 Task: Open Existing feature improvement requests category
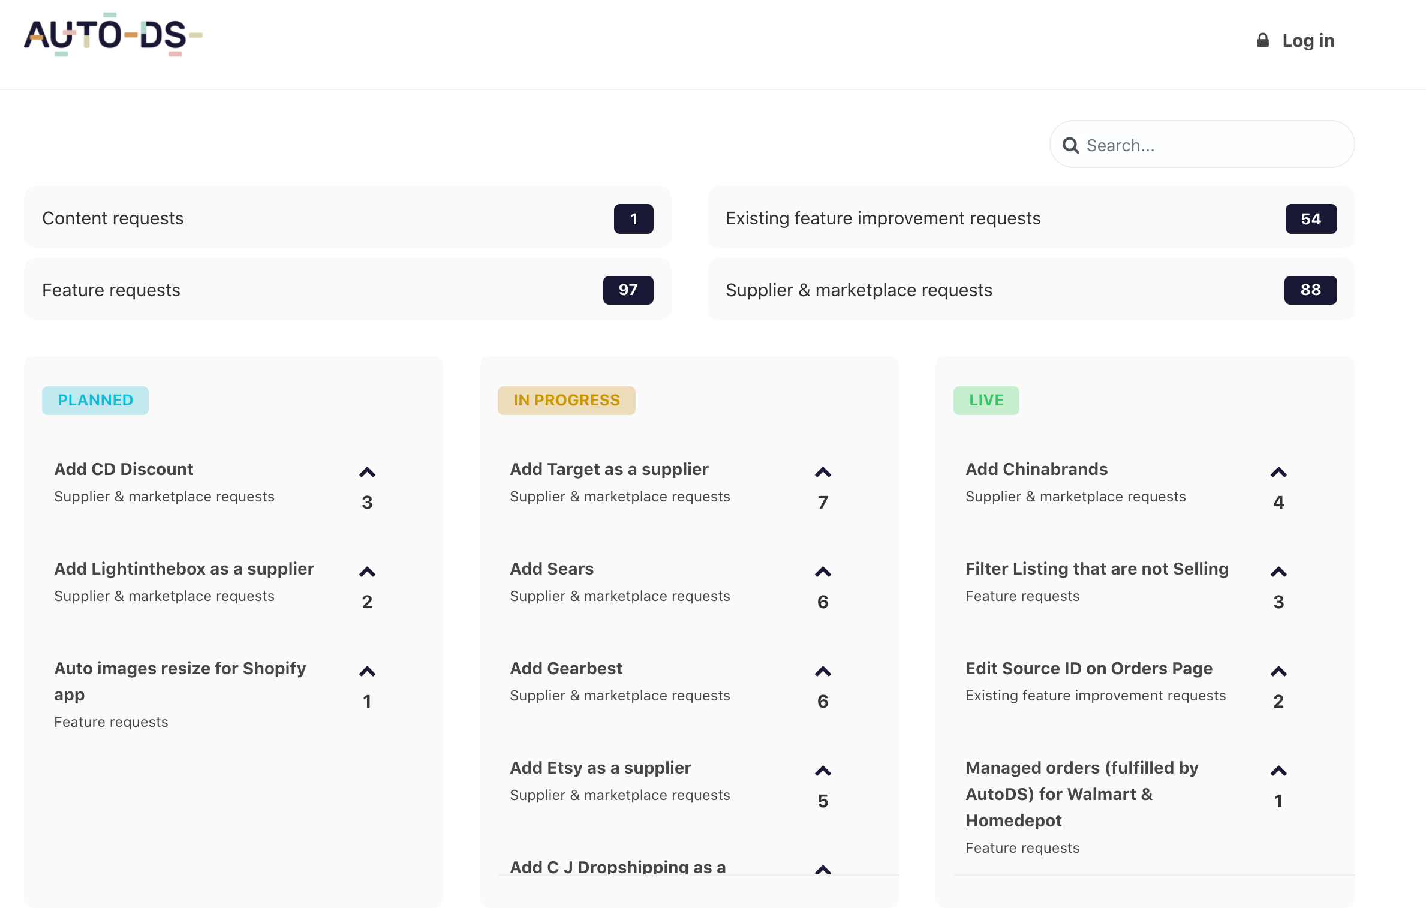1031,218
